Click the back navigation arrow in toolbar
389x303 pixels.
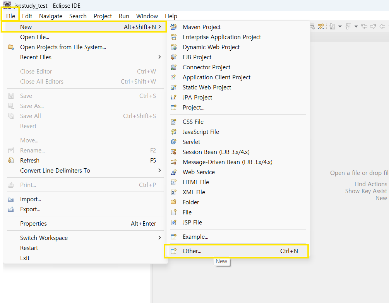(382, 26)
